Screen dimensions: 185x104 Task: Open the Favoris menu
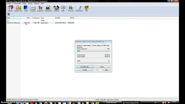coord(30,4)
